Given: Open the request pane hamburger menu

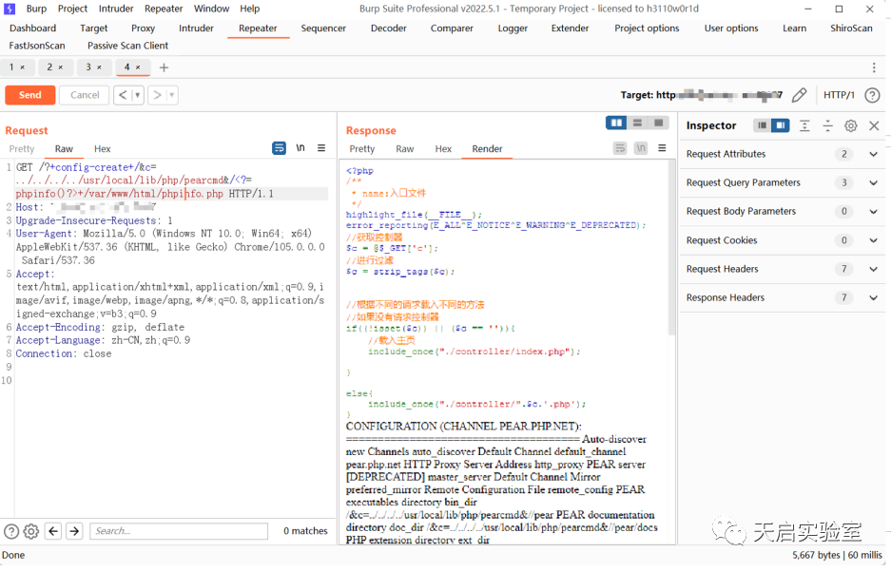Looking at the screenshot, I should pyautogui.click(x=321, y=148).
